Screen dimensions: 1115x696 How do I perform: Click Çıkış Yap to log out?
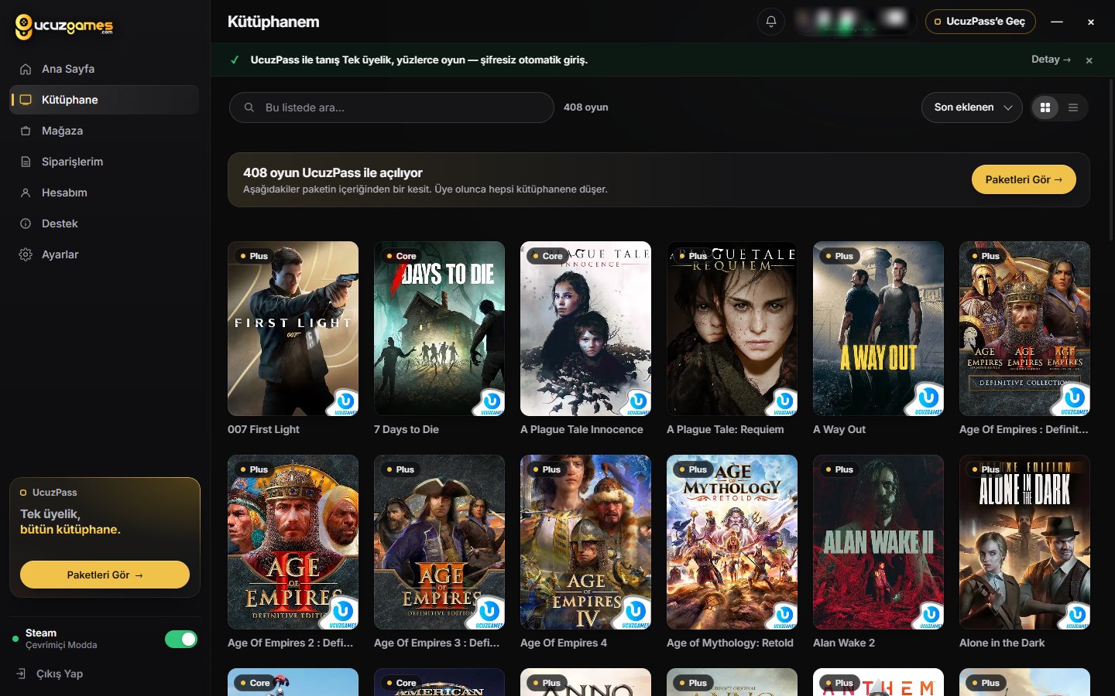pos(60,674)
